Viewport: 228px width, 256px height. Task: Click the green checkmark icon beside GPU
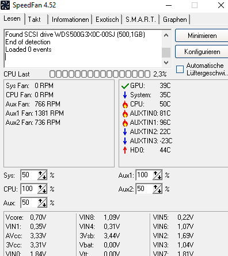[125, 86]
